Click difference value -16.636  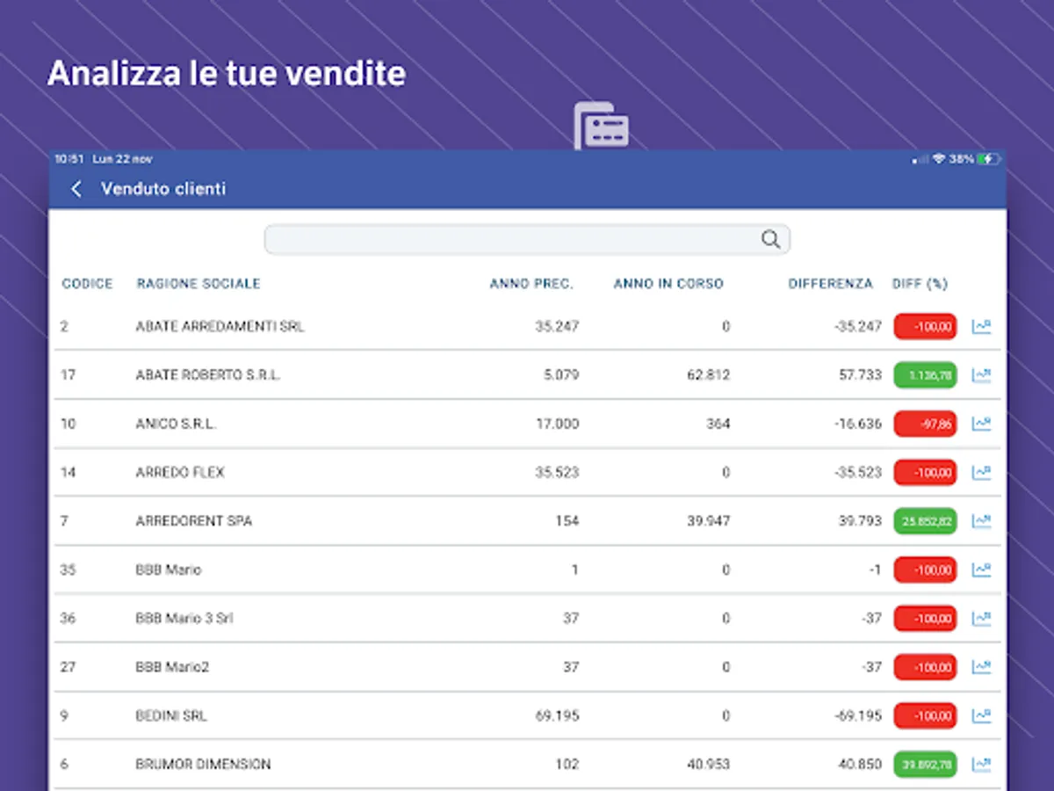click(x=857, y=424)
